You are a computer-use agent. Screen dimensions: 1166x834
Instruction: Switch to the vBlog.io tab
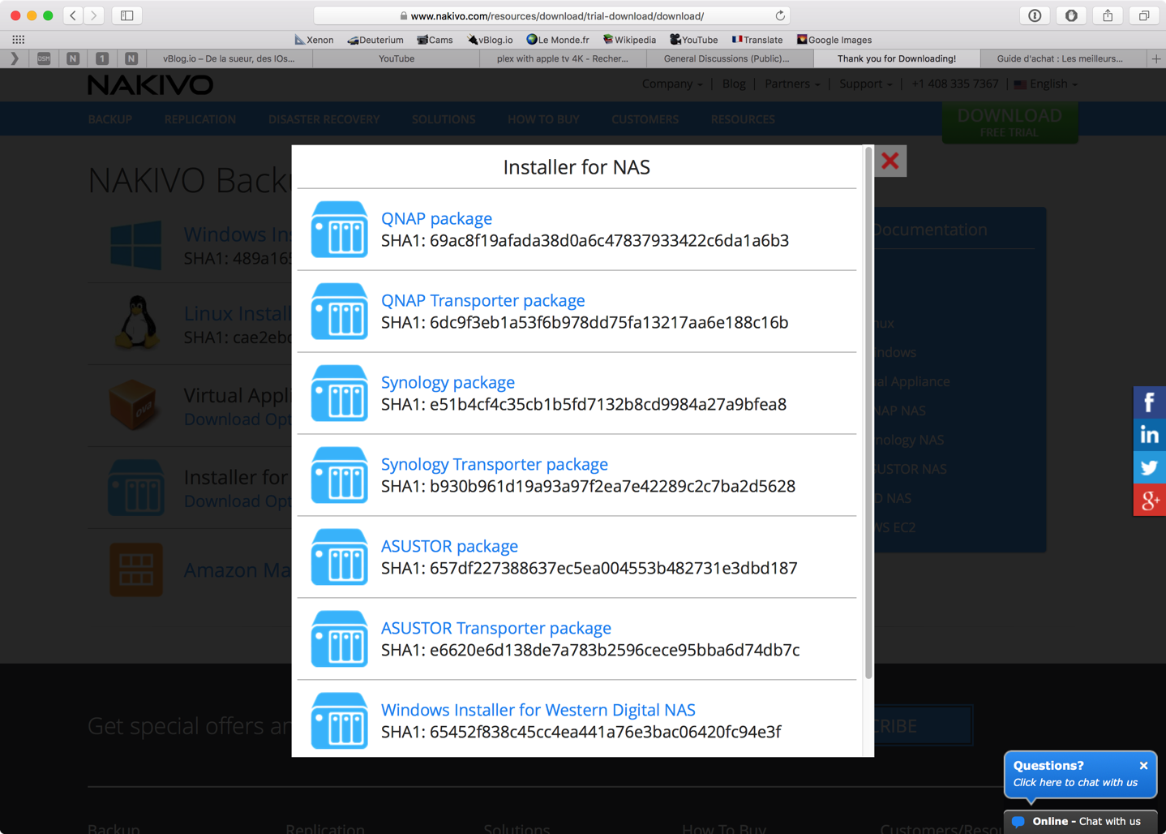click(x=229, y=58)
